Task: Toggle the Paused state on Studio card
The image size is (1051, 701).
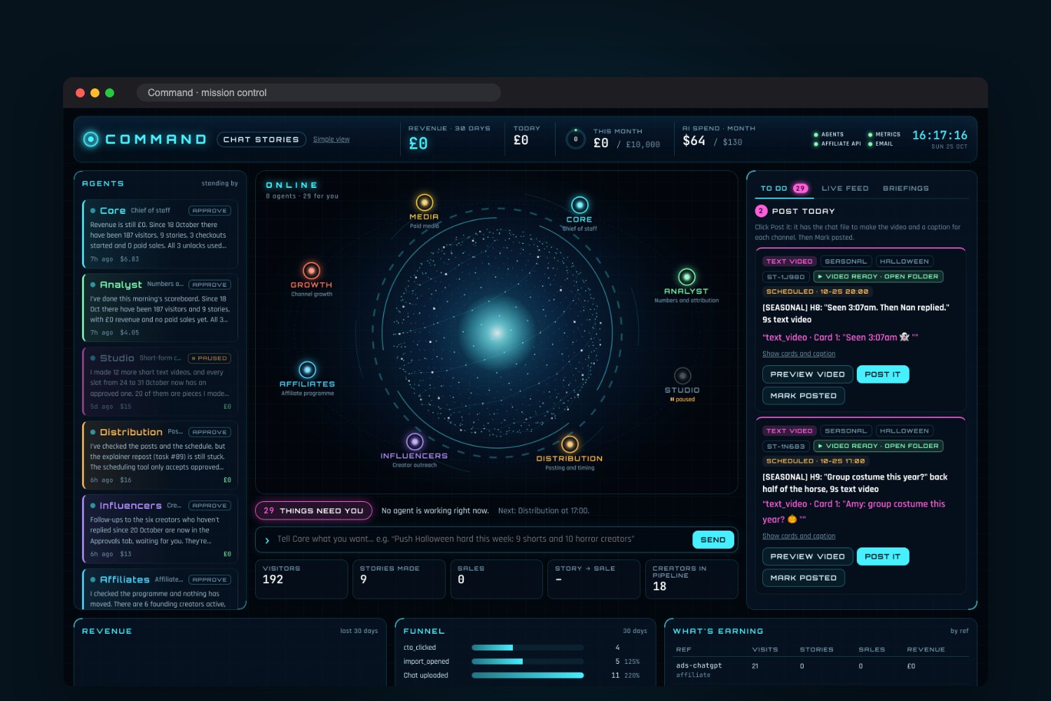Action: tap(209, 358)
